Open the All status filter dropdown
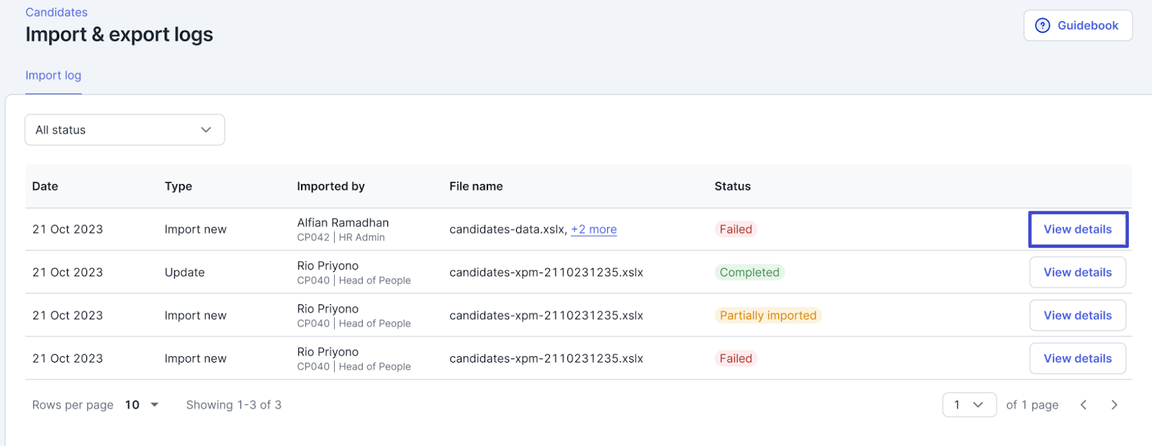 [125, 130]
